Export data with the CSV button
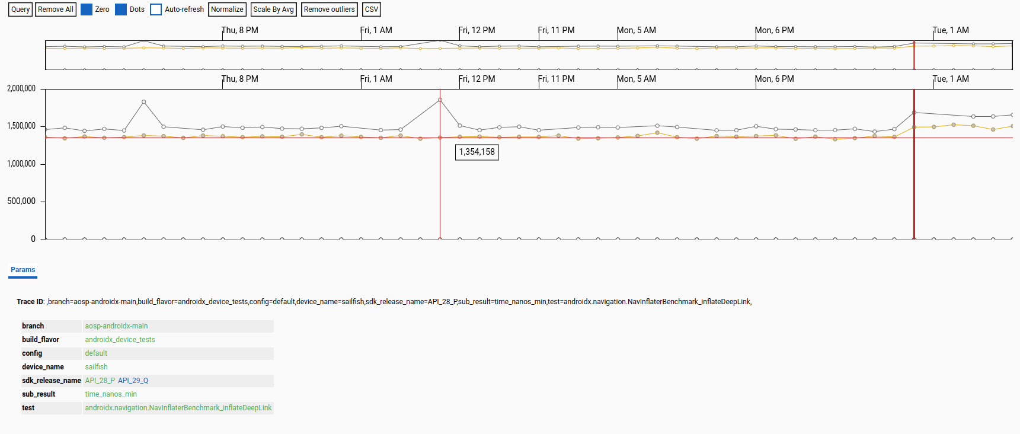Screen dimensions: 1020x434 [x=372, y=9]
